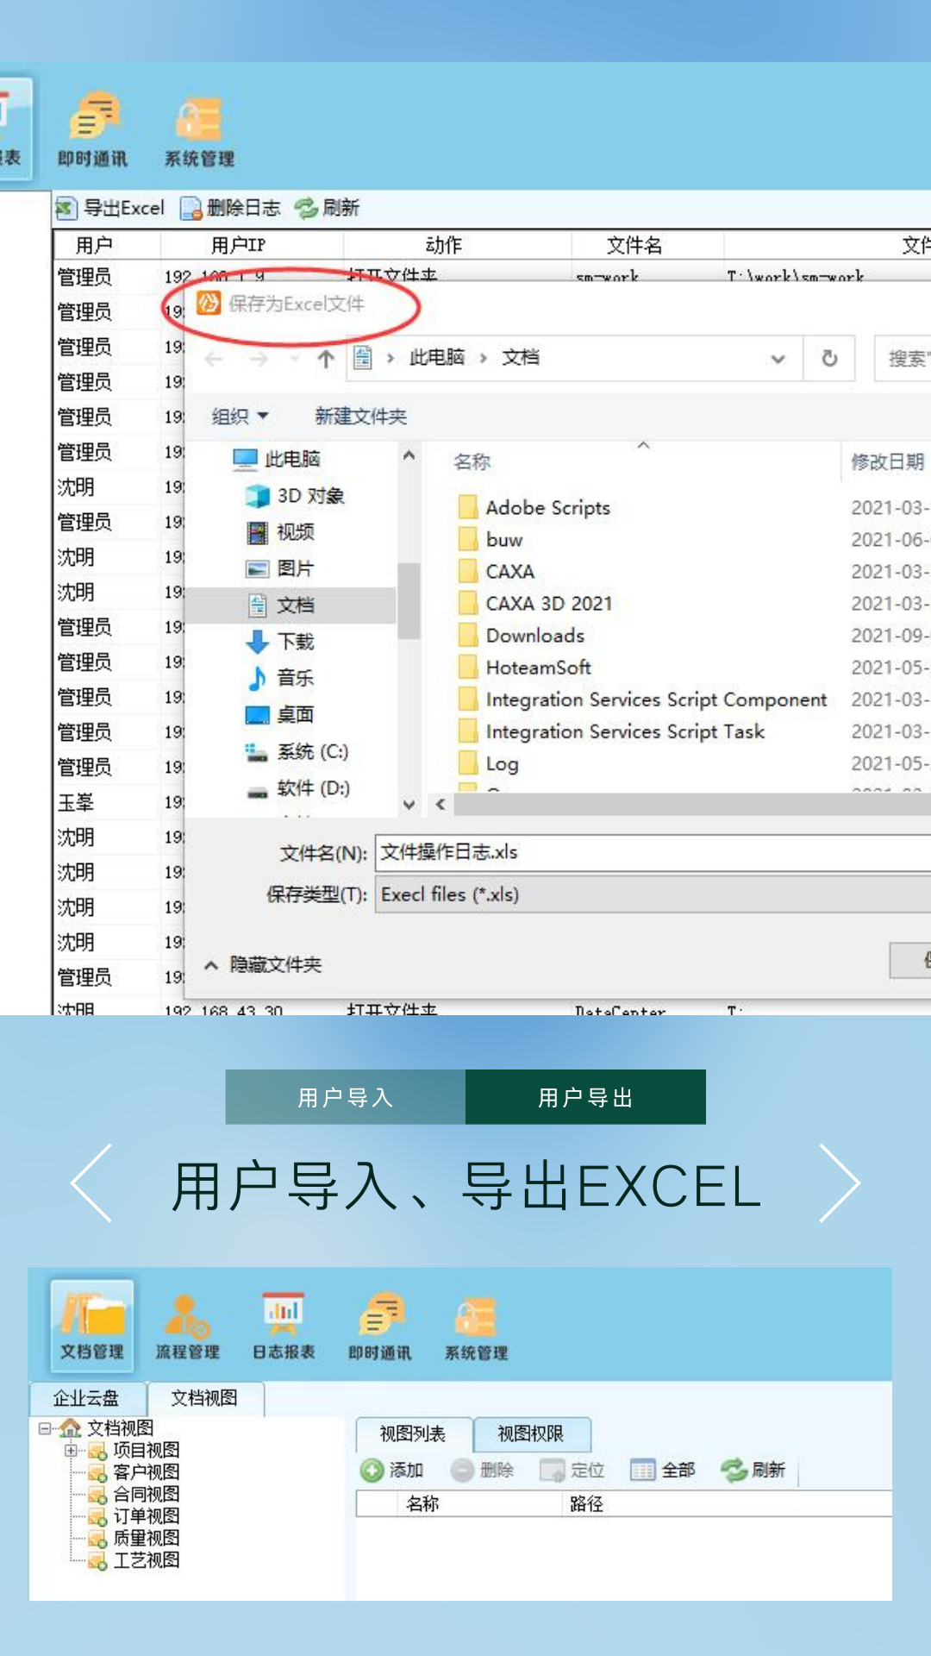Go up one folder level arrow
931x1656 pixels.
(325, 359)
